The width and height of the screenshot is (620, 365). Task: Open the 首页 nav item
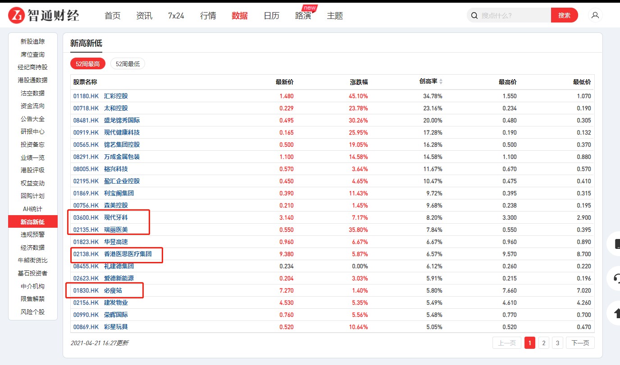tap(113, 16)
